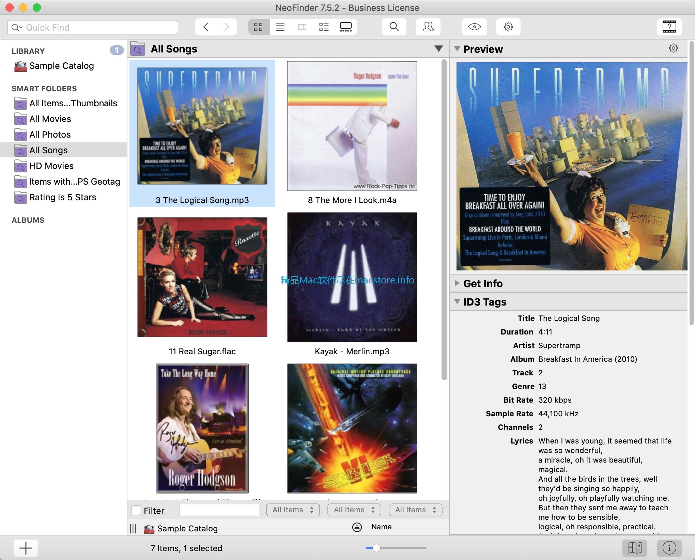Click the Bit Rate value 320 kbps
This screenshot has width=695, height=560.
click(555, 400)
